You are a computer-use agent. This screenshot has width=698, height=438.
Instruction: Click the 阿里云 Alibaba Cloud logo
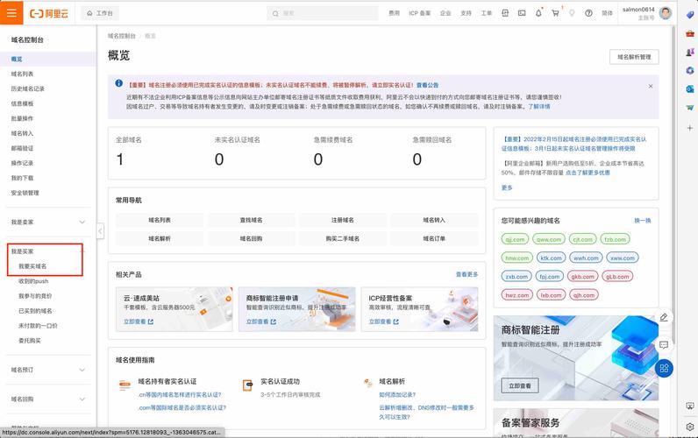(49, 13)
